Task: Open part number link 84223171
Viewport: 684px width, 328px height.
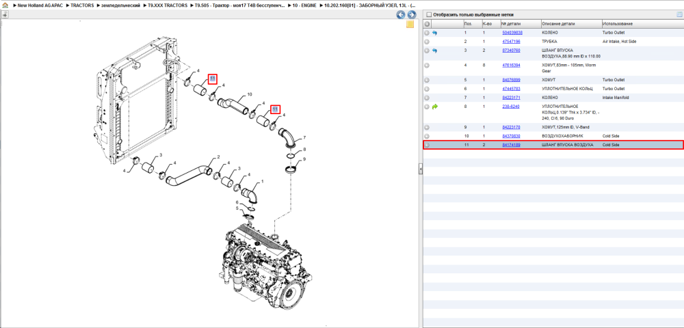Action: coord(511,98)
